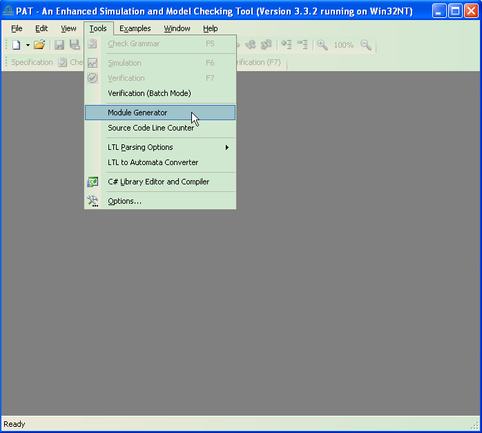Click the Save disk icon in toolbar

pos(59,45)
